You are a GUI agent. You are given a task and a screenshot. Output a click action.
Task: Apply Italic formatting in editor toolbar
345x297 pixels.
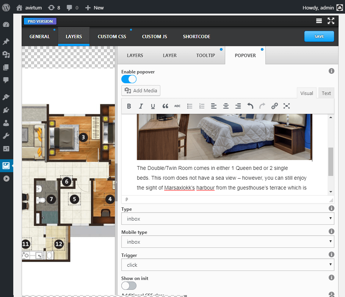click(x=141, y=106)
